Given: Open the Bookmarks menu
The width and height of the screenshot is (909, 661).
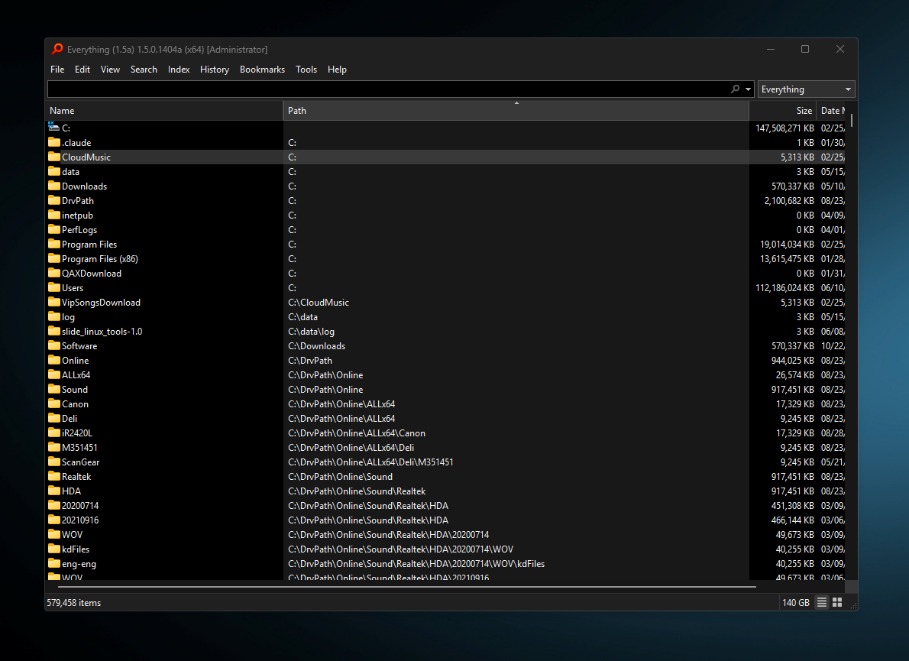Looking at the screenshot, I should tap(262, 70).
